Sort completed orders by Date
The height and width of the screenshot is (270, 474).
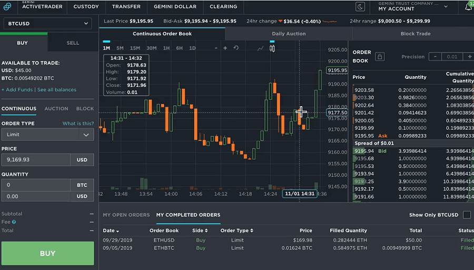[111, 231]
